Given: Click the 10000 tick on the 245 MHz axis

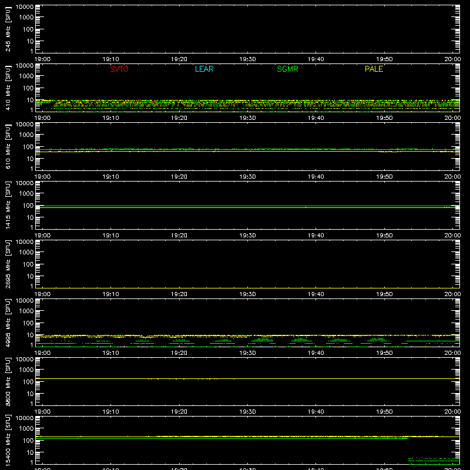Looking at the screenshot, I should pos(25,7).
